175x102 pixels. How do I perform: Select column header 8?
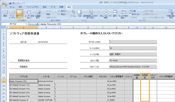coord(117,28)
